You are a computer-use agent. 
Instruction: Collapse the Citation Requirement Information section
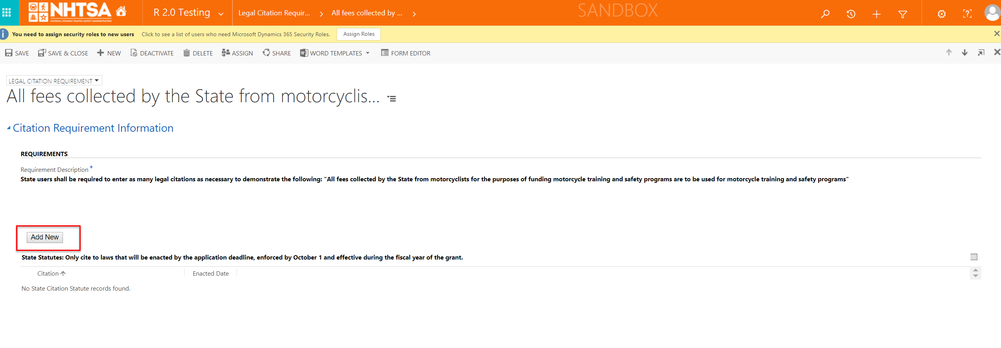(x=9, y=128)
